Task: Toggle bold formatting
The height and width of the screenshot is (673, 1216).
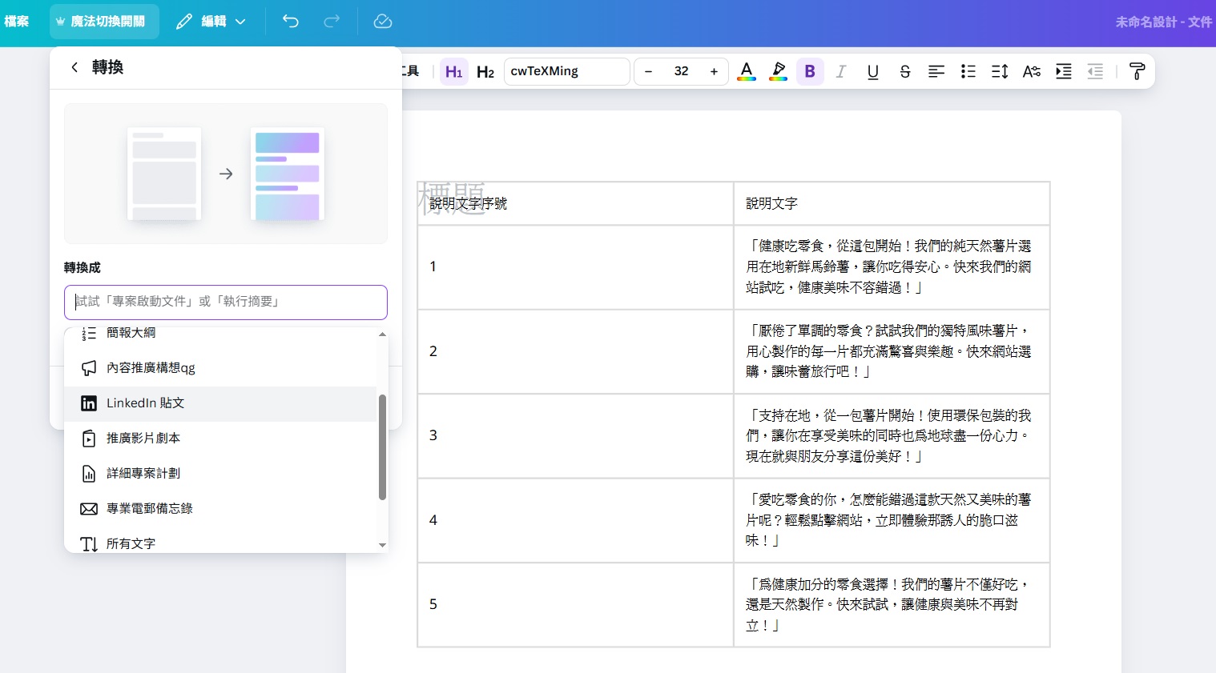Action: (x=810, y=71)
